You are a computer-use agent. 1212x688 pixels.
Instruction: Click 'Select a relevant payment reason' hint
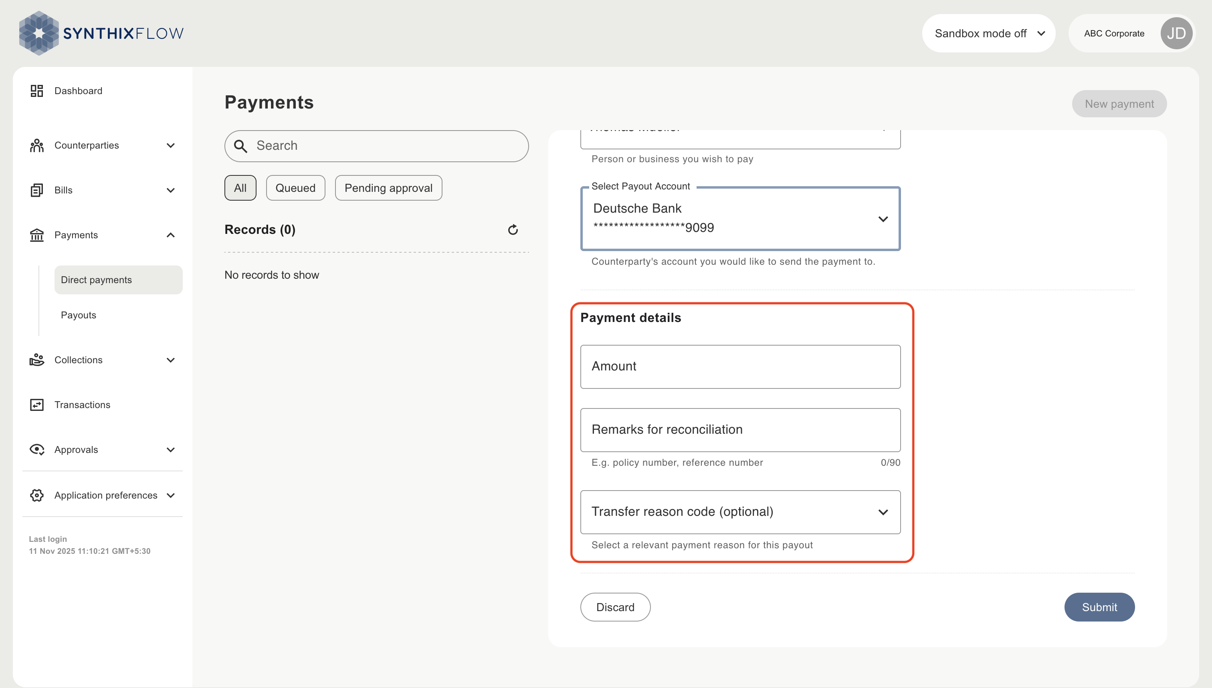click(702, 545)
